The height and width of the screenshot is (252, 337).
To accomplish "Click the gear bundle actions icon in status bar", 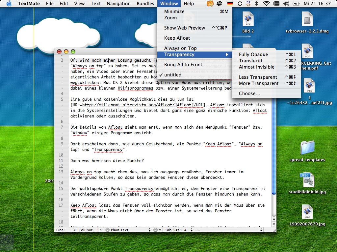I will (157, 230).
